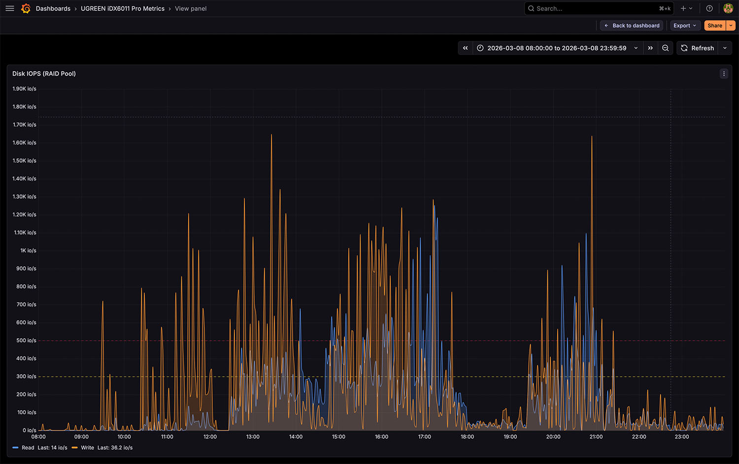Viewport: 739px width, 464px height.
Task: Open Share options dropdown arrow
Action: [x=731, y=26]
